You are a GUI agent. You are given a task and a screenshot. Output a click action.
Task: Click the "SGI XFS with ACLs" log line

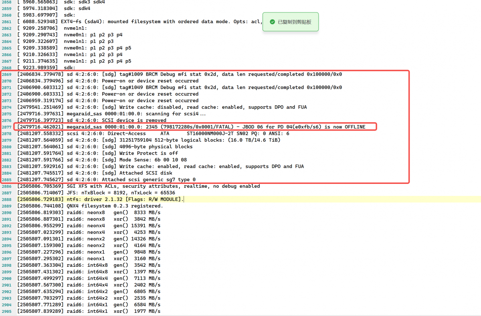[x=138, y=186]
